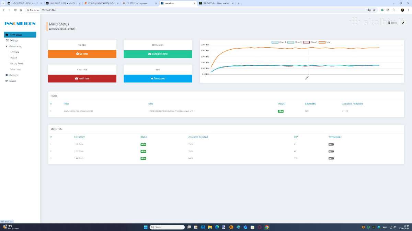Switch to the Miner statistics browser tab
The image size is (412, 231).
coord(216,3)
